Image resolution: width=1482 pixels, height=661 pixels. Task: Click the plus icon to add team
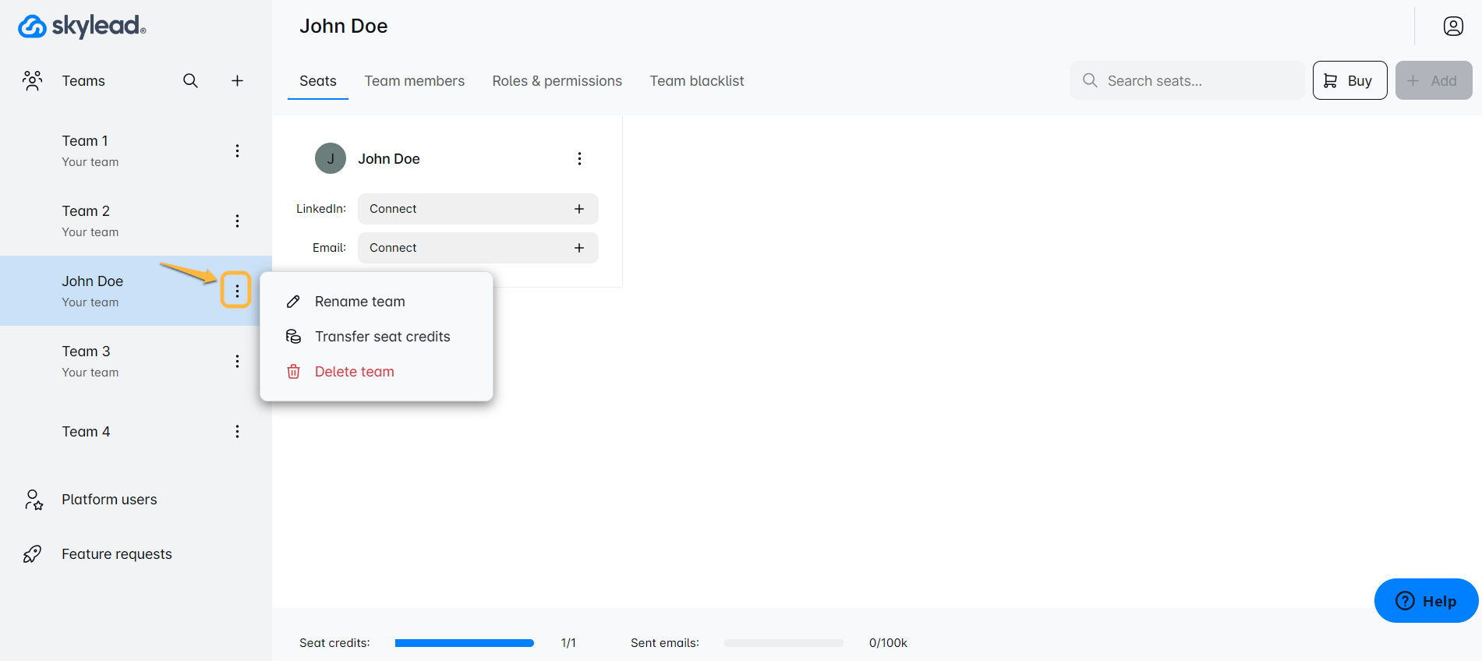point(237,81)
